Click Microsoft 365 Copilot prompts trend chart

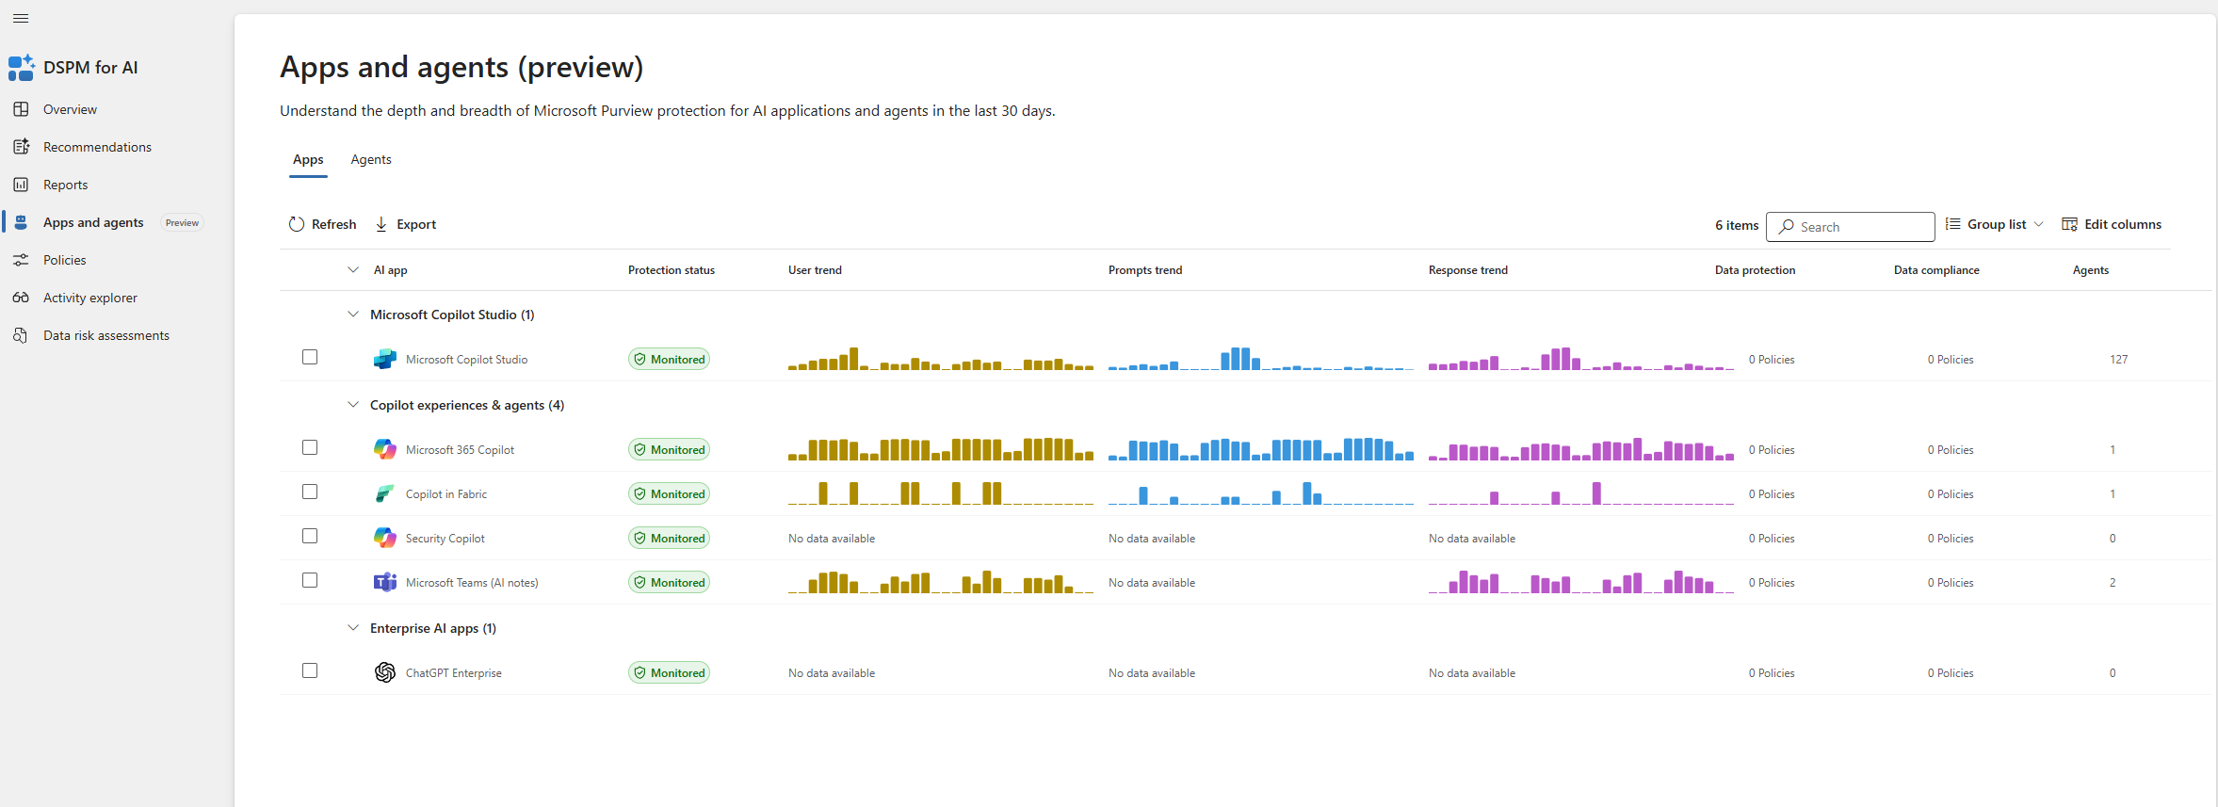[1260, 449]
